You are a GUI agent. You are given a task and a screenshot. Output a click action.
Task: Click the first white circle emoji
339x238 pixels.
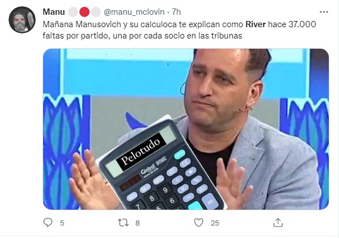point(73,12)
